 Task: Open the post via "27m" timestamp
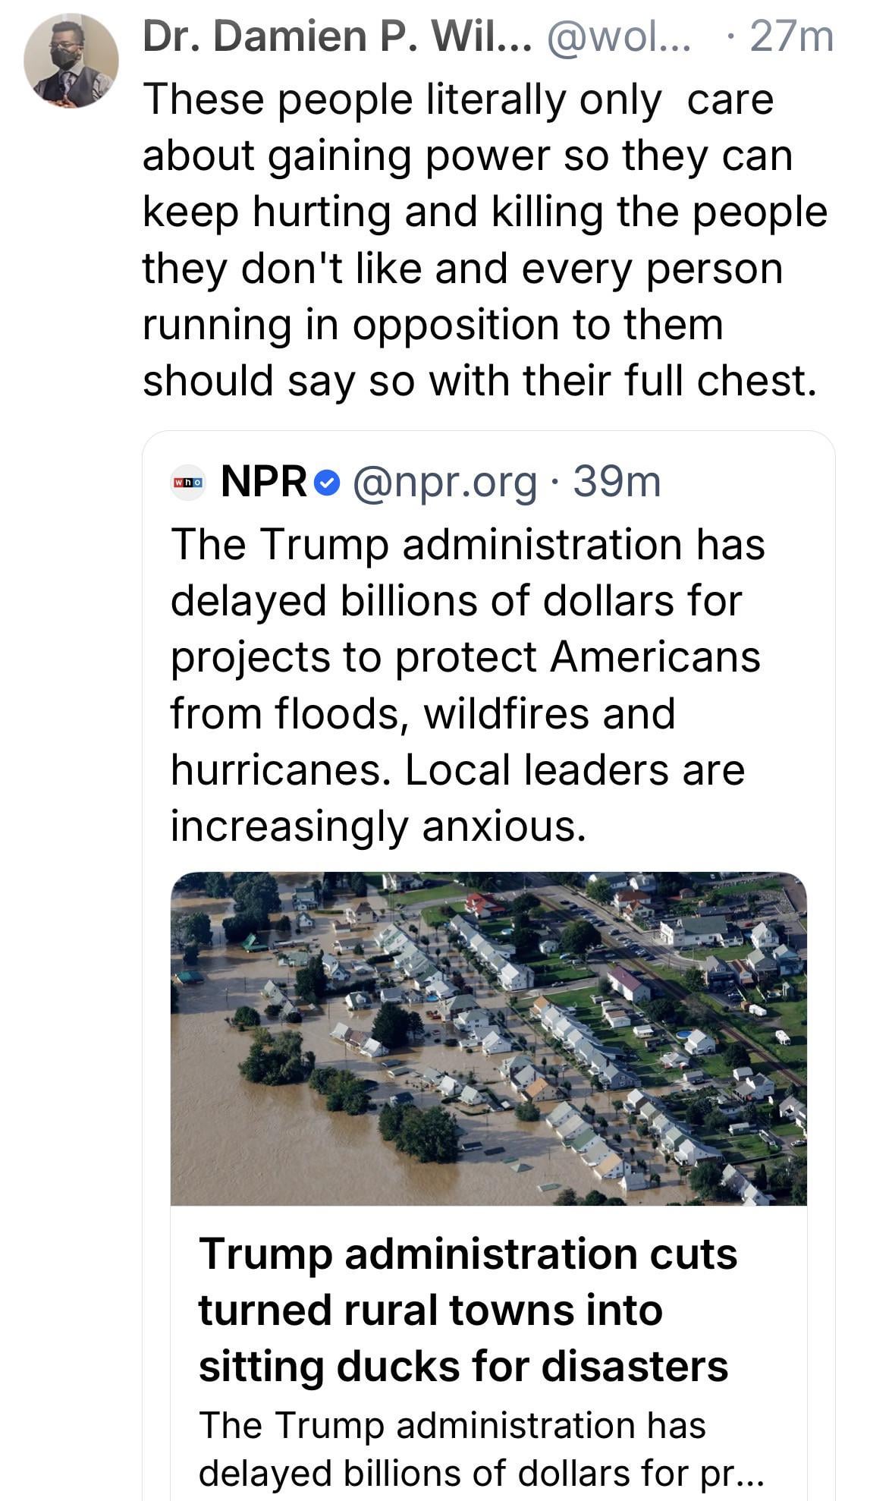[790, 38]
